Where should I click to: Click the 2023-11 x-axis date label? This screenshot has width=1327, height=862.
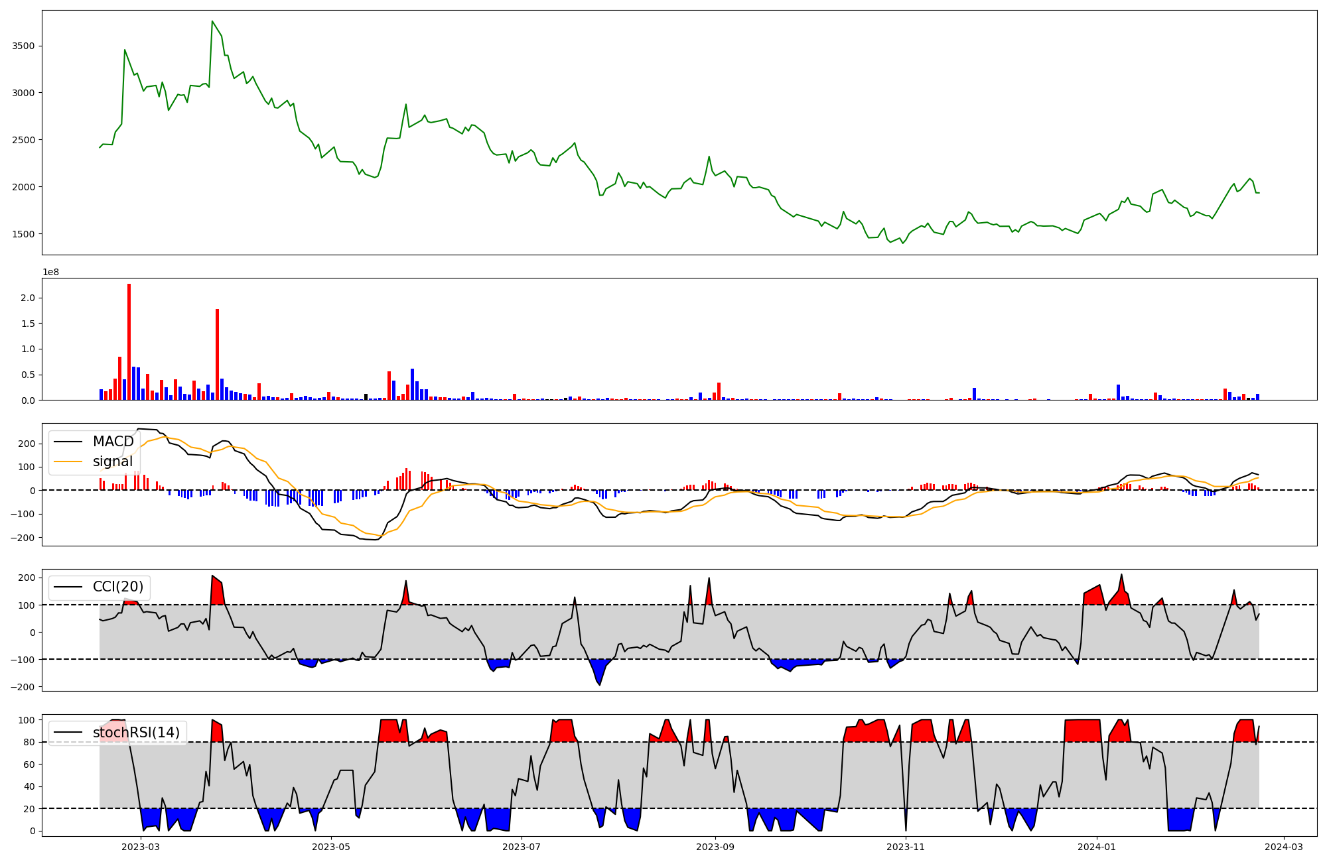(x=906, y=847)
